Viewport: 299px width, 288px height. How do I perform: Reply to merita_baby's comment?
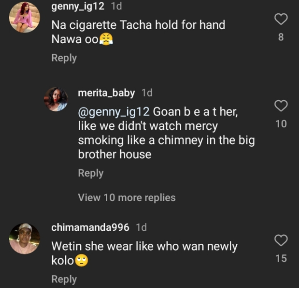91,173
